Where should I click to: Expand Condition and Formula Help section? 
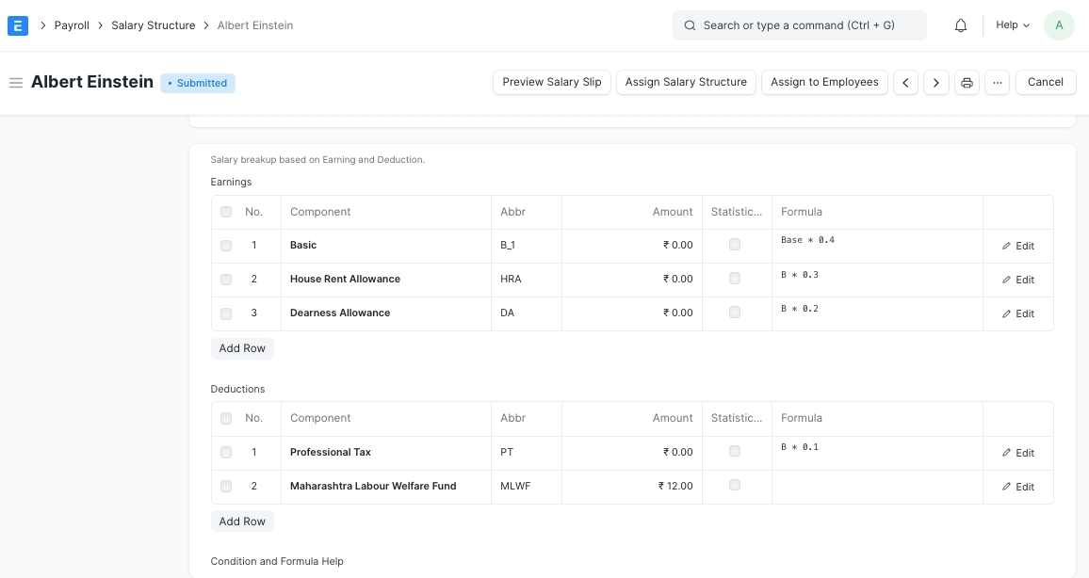coord(277,561)
